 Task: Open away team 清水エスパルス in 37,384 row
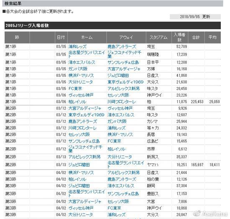pos(121,186)
